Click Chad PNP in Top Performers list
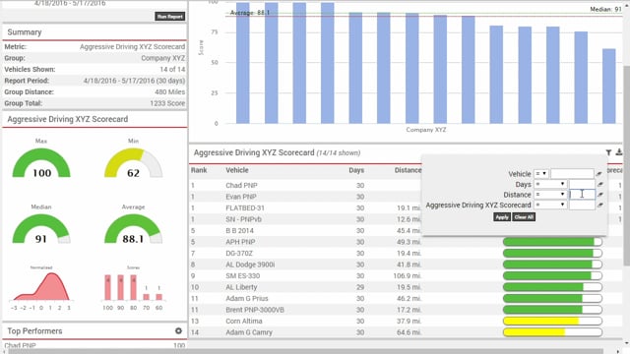 (x=20, y=345)
